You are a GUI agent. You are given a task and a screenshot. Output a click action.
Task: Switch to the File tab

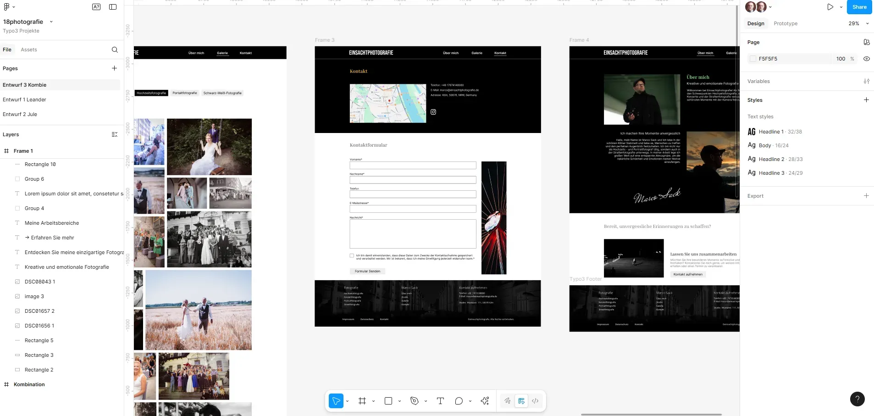(x=7, y=50)
